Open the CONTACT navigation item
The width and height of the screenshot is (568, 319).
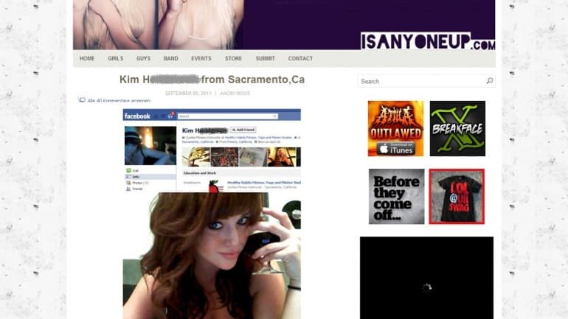(x=300, y=58)
